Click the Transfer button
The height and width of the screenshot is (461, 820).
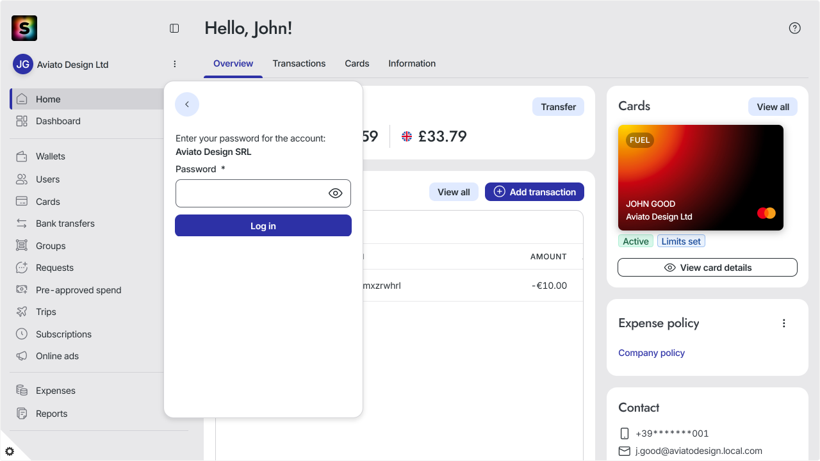(558, 107)
